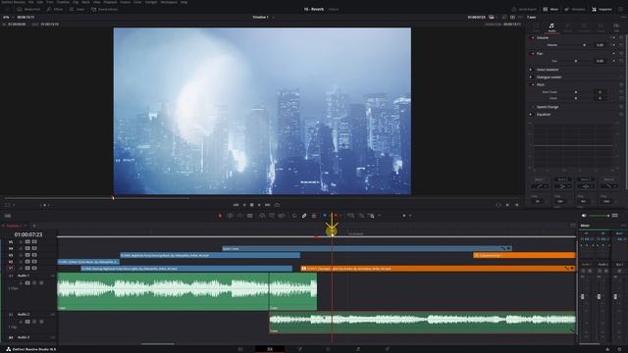Expand the Dialogue Leveler section
The width and height of the screenshot is (628, 353).
(x=549, y=76)
